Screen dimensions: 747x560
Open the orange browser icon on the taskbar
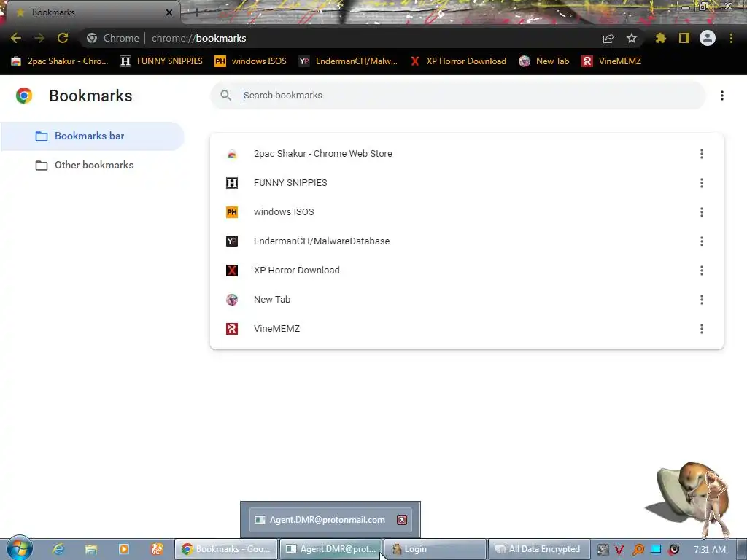(157, 549)
